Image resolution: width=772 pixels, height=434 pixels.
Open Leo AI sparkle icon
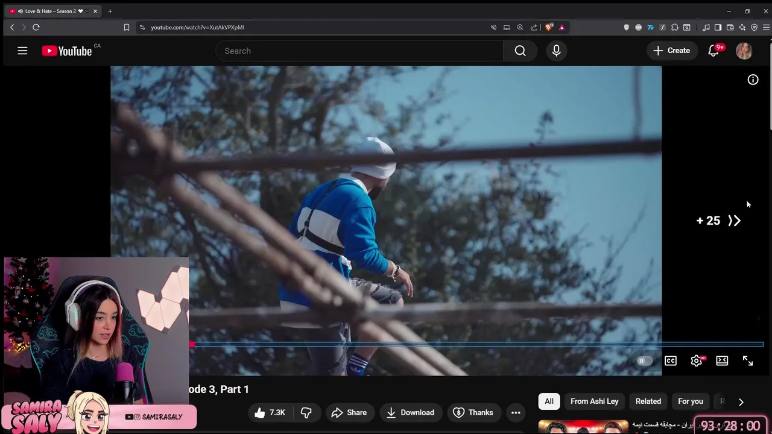click(x=742, y=27)
